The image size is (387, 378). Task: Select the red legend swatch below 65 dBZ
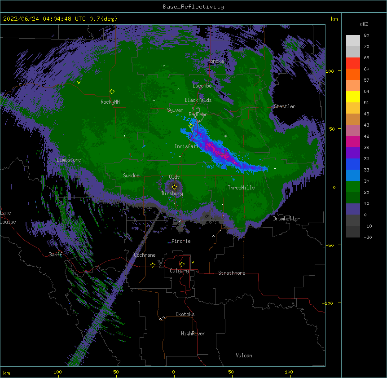pos(353,63)
